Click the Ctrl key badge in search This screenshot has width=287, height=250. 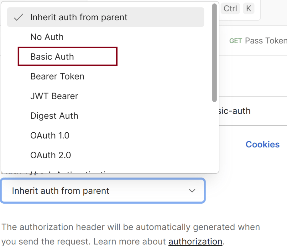[230, 8]
